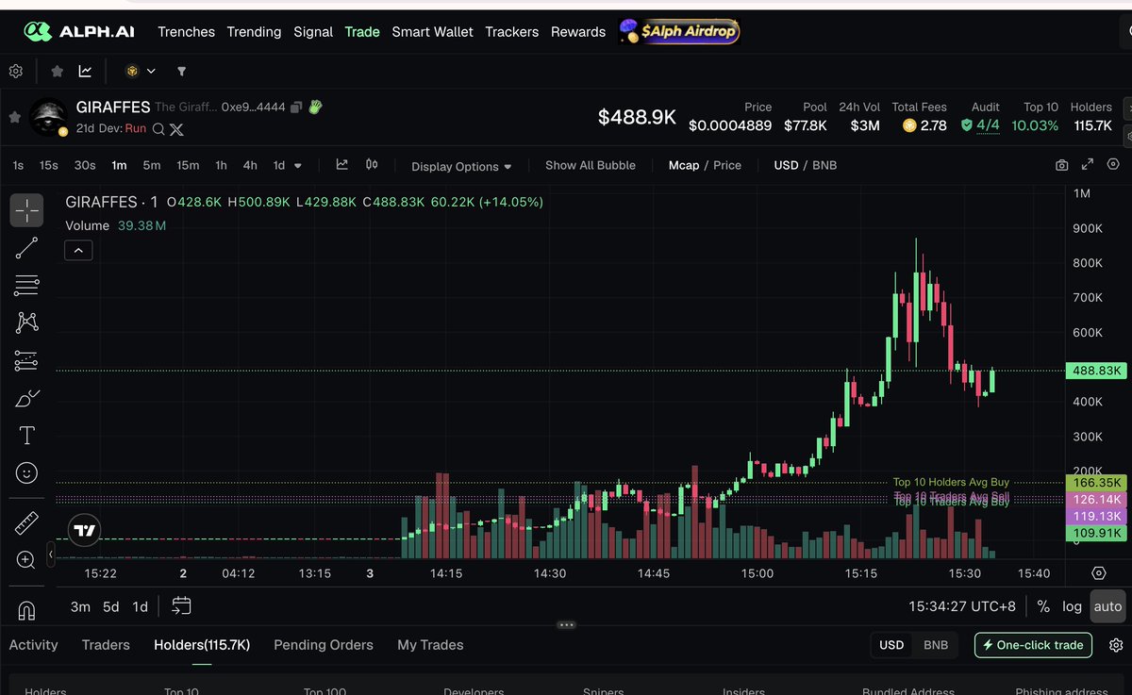The width and height of the screenshot is (1132, 695).
Task: Open the emoji sticker tool
Action: pyautogui.click(x=26, y=472)
